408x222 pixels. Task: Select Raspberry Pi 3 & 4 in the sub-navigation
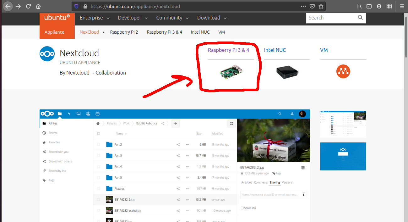point(164,32)
